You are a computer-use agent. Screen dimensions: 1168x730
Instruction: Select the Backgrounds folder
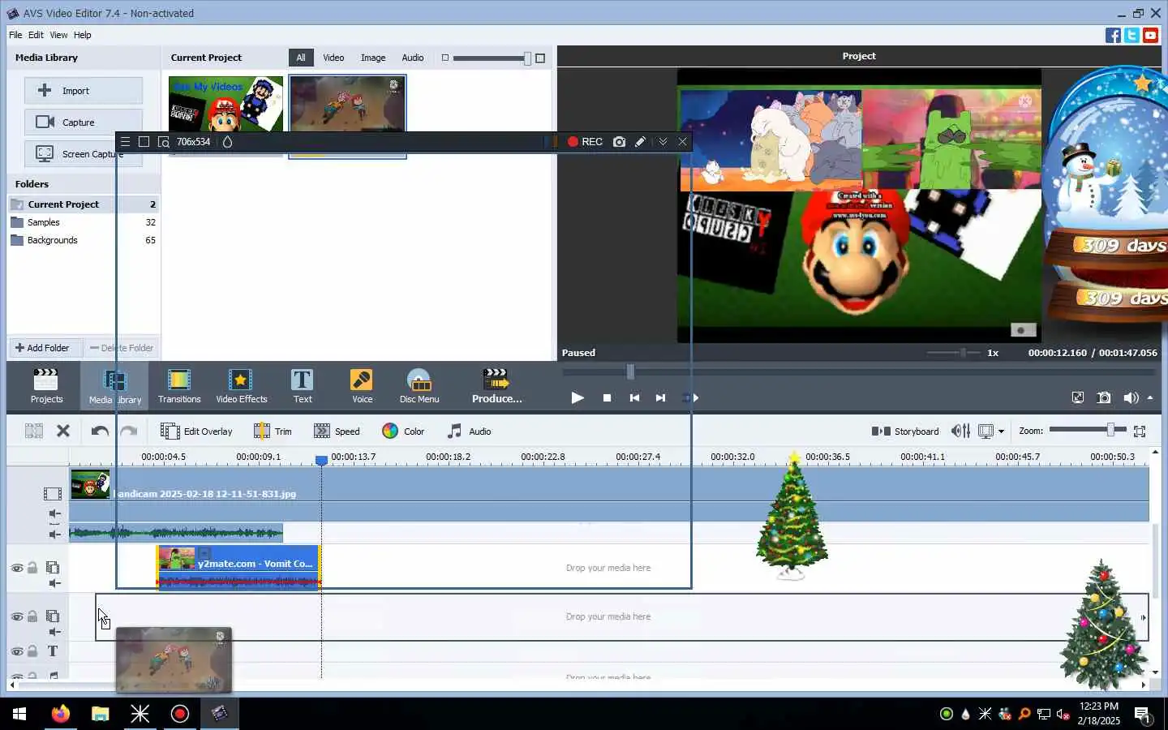click(x=84, y=240)
